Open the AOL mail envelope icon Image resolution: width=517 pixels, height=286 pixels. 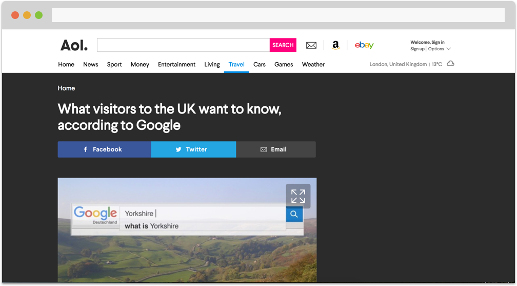pos(311,46)
